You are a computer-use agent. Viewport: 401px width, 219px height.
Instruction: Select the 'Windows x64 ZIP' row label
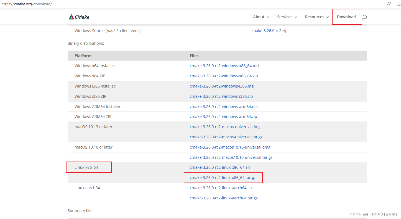pyautogui.click(x=90, y=76)
